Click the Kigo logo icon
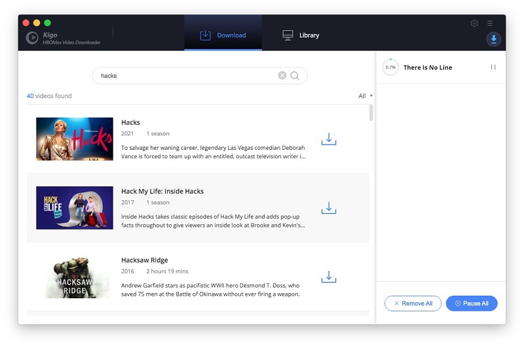The image size is (524, 346). [32, 38]
